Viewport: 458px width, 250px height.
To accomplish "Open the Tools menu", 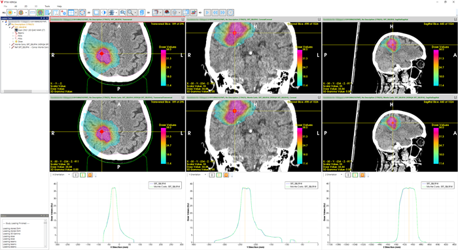I will tap(47, 6).
